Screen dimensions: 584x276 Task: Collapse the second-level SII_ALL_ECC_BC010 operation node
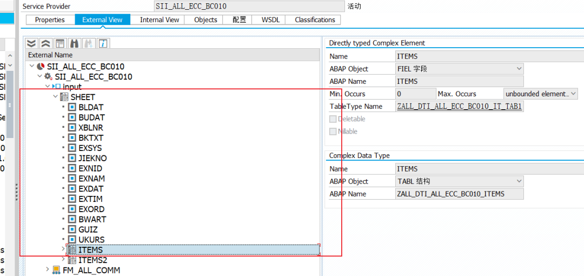(x=39, y=76)
